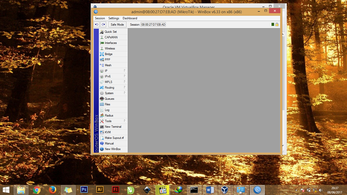Click the Redo arrow in WinBox toolbar
The height and width of the screenshot is (195, 347).
(x=103, y=24)
